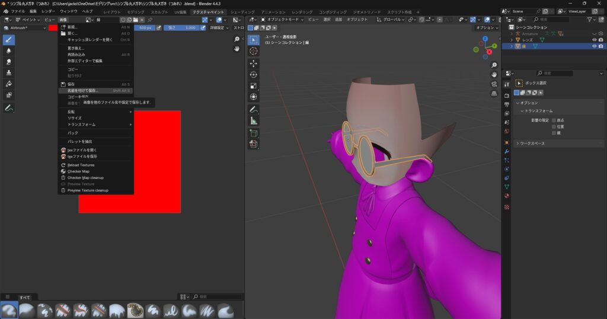
Task: Click the viewport pan hand icon
Action: (494, 74)
